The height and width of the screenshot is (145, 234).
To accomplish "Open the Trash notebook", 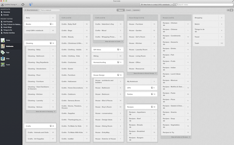I will click(x=209, y=43).
